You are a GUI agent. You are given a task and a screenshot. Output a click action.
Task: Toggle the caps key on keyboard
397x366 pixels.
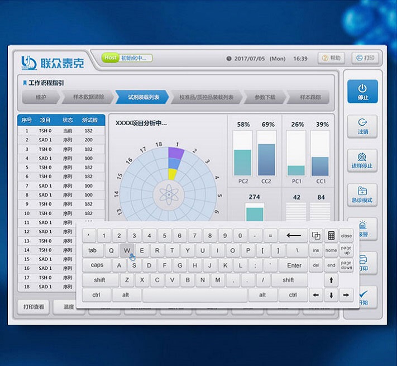tap(97, 265)
